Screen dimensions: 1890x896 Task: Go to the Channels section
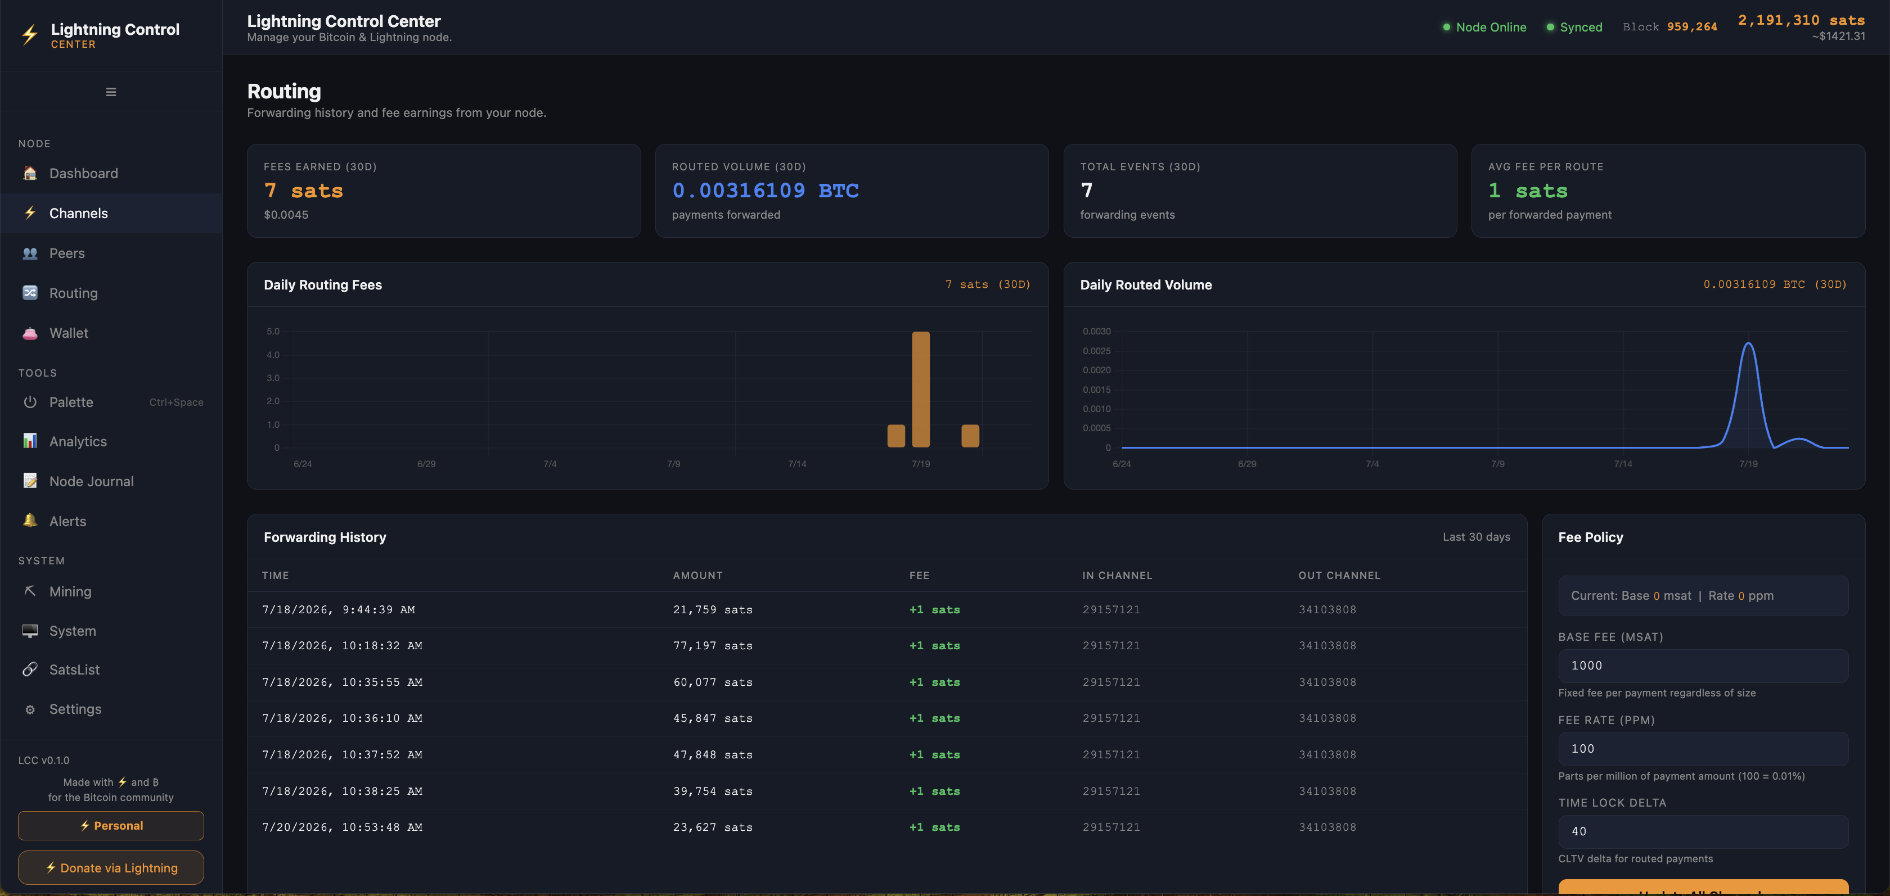pos(111,214)
